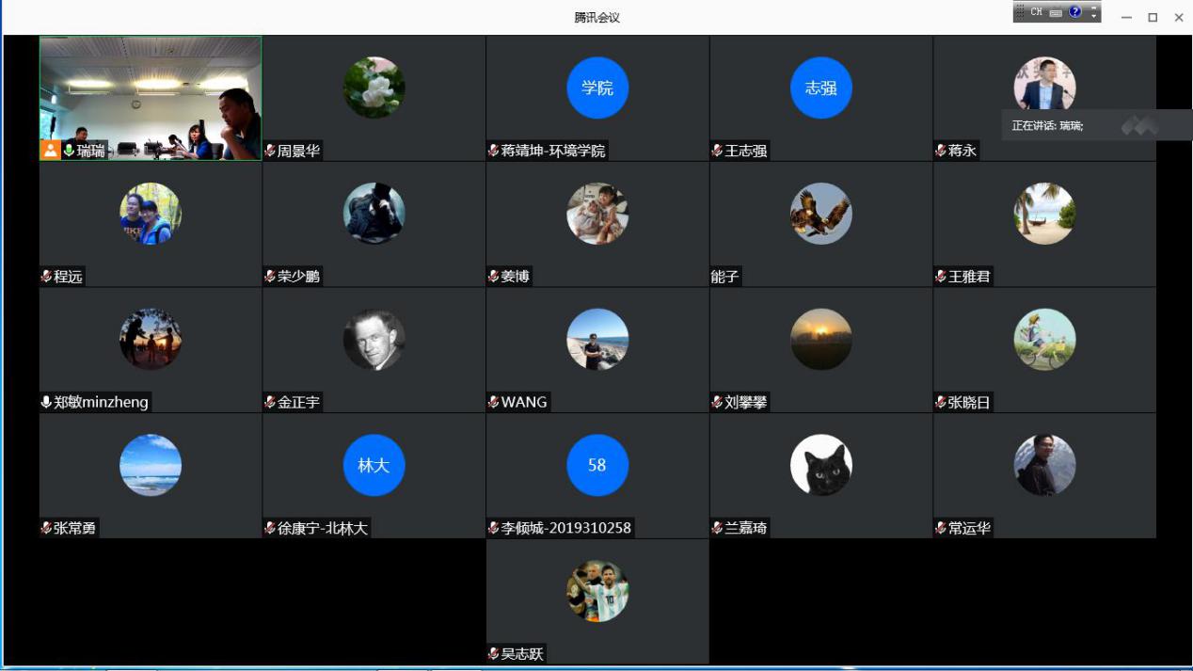The image size is (1193, 671).
Task: Click the muted microphone icon next to 王志强
Action: click(x=717, y=151)
